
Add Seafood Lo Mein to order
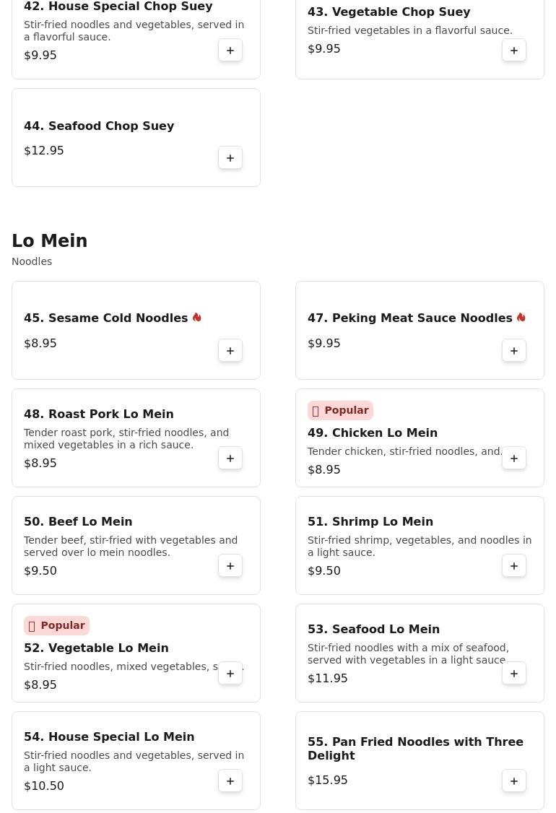(x=514, y=674)
